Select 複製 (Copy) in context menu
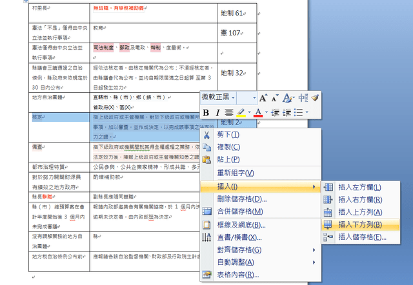413x285 pixels. click(x=228, y=147)
